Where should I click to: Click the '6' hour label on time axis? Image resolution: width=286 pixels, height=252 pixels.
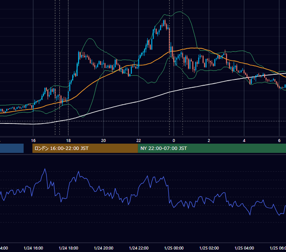click(279, 141)
